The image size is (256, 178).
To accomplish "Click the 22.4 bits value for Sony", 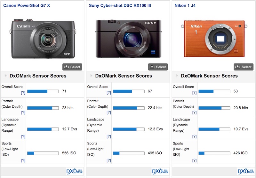I will point(155,108).
